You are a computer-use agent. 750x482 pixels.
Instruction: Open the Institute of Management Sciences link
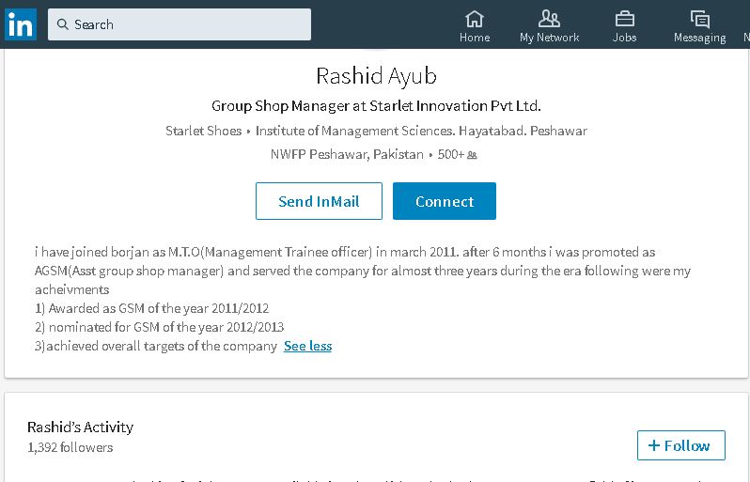pos(421,131)
